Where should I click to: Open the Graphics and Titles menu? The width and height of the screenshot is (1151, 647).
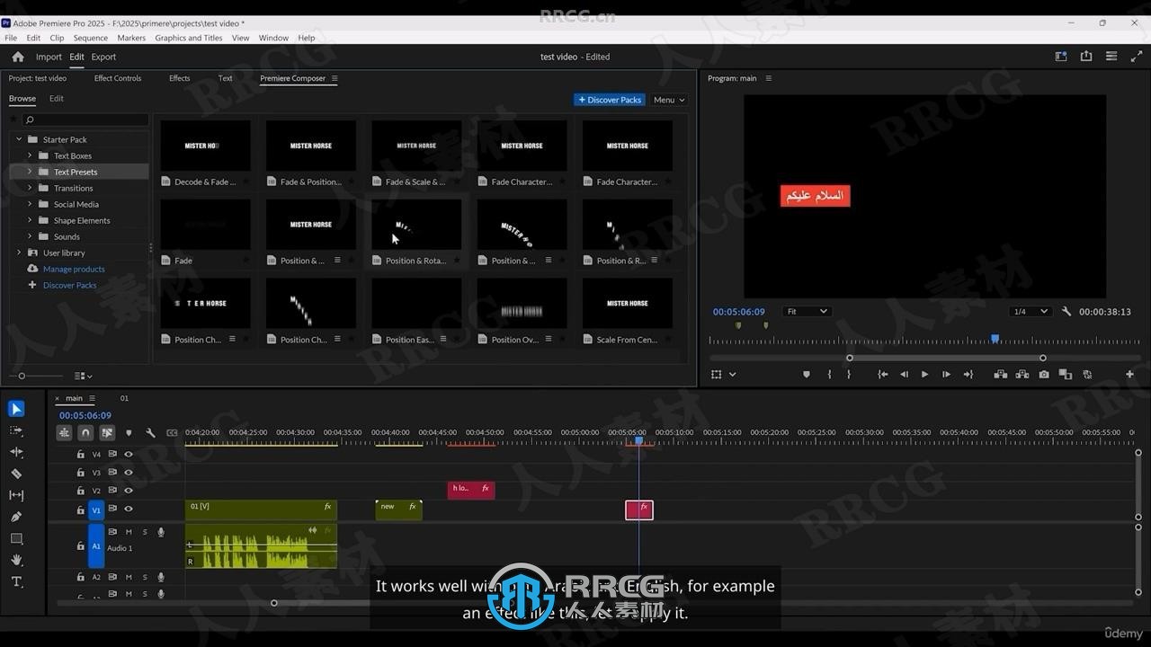[x=188, y=38]
